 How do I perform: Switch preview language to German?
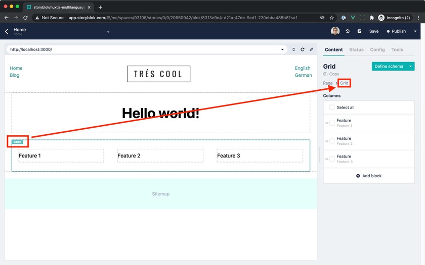[303, 75]
